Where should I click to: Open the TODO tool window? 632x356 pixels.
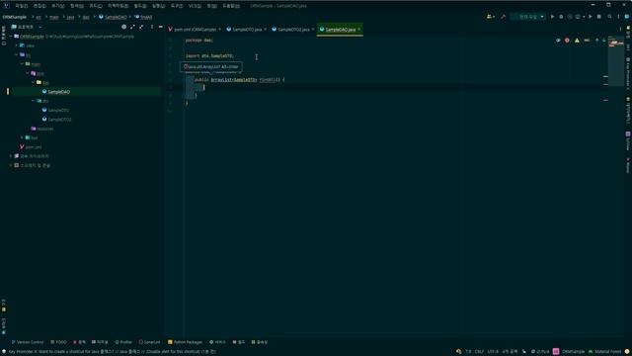[59, 342]
